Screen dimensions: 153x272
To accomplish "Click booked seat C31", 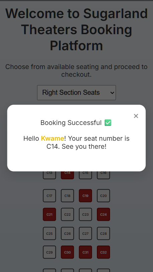I will point(85,252).
